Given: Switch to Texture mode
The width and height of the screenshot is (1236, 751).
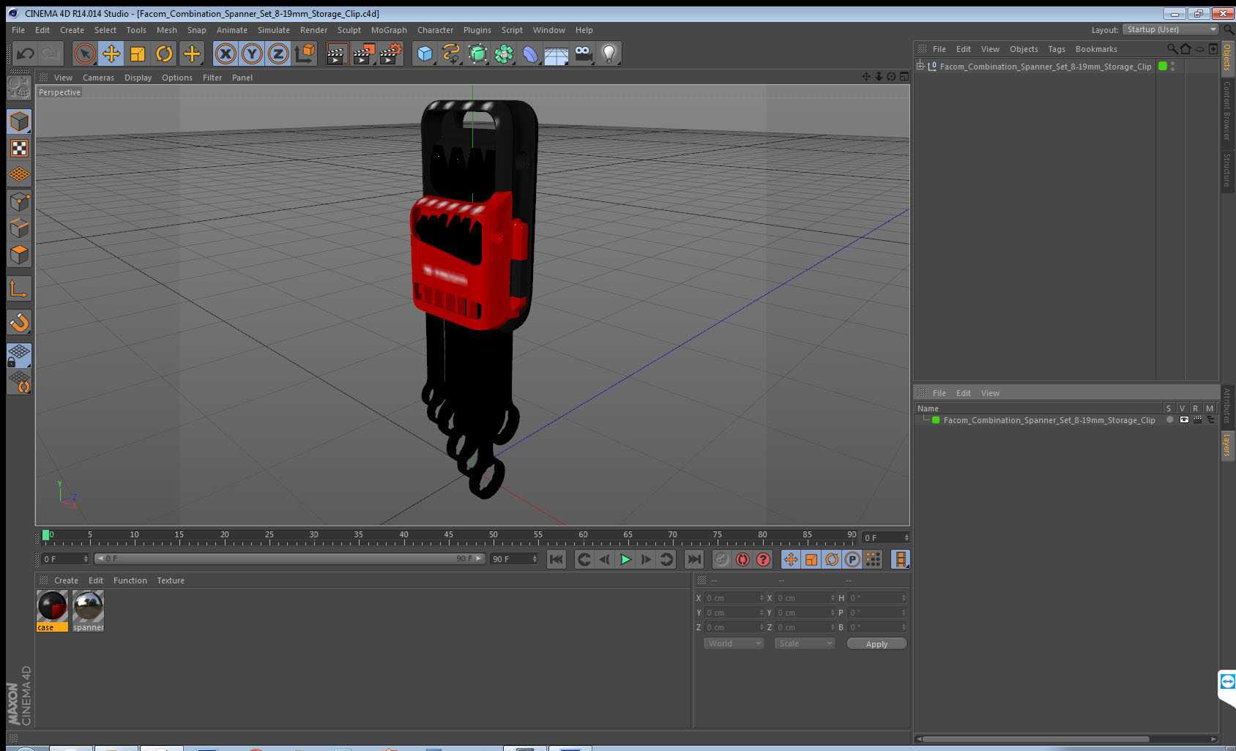Looking at the screenshot, I should (19, 149).
